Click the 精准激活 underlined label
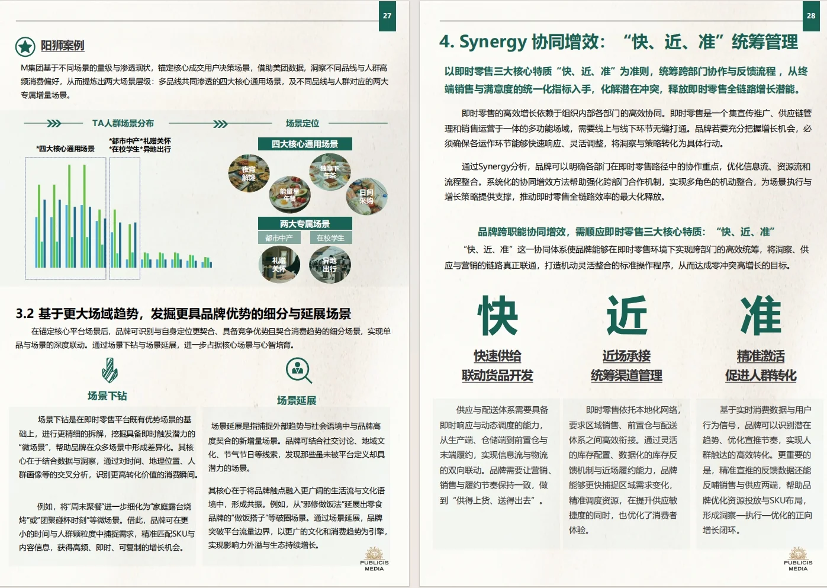 [x=761, y=356]
